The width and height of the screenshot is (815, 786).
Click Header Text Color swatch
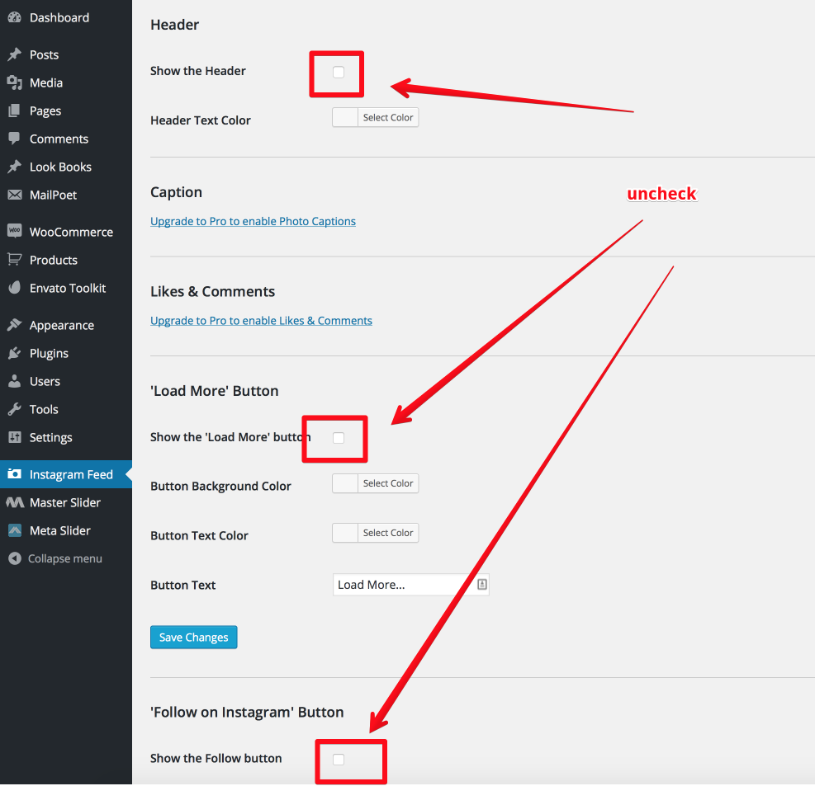pyautogui.click(x=345, y=117)
